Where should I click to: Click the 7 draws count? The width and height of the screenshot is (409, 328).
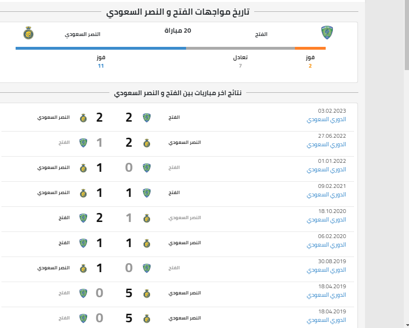(240, 66)
